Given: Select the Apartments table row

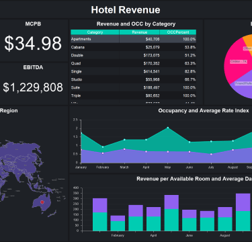Looking at the screenshot, I should 134,39.
